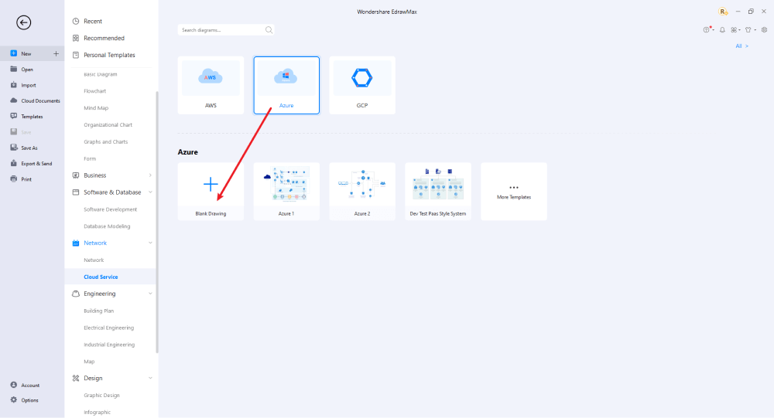This screenshot has width=774, height=418.
Task: Select the Mind Map subcategory
Action: 96,108
